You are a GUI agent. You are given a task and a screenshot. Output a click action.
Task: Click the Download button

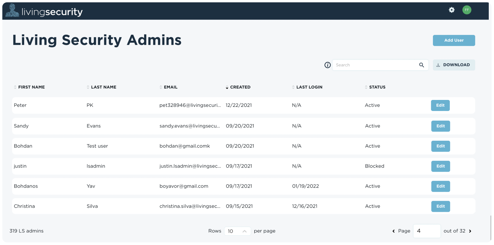point(454,65)
